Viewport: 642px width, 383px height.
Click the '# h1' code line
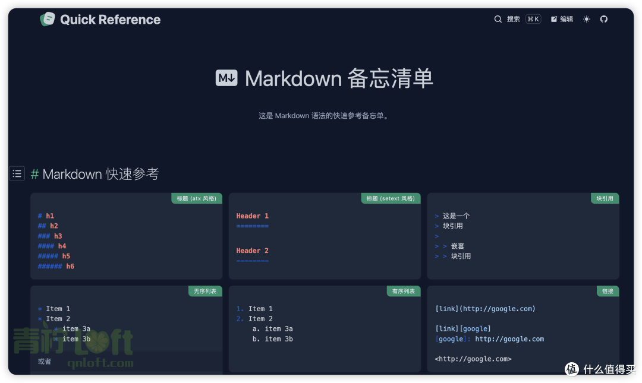46,216
